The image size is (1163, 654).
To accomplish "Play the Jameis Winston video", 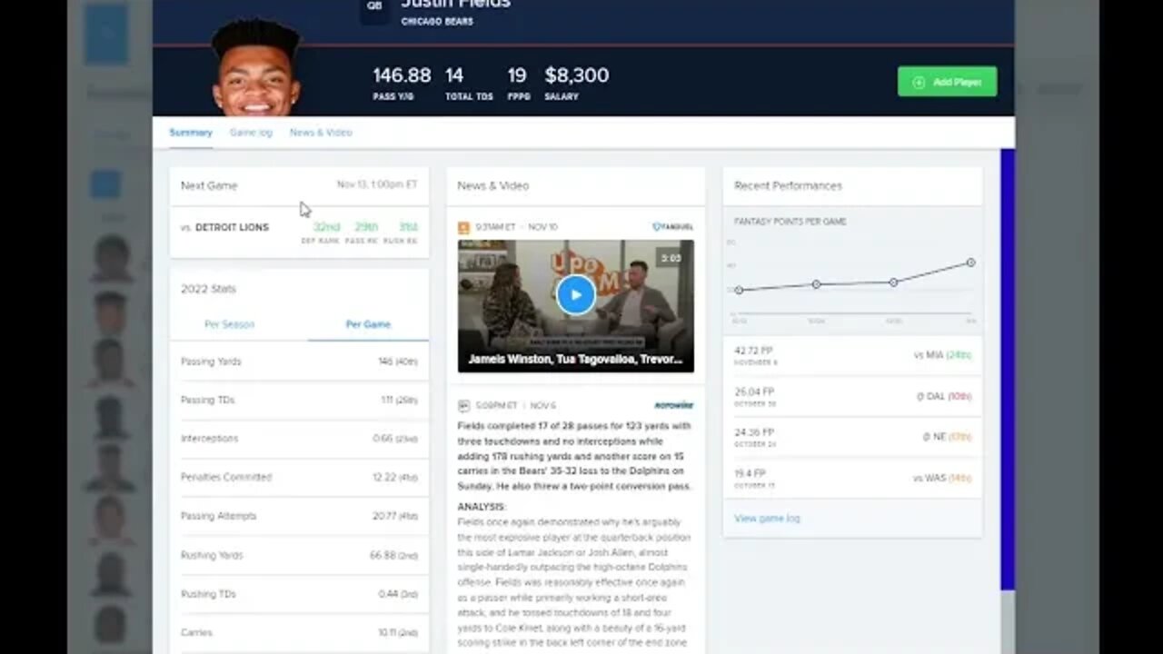I will (x=575, y=294).
